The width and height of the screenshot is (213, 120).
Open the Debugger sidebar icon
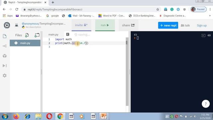click(5, 66)
